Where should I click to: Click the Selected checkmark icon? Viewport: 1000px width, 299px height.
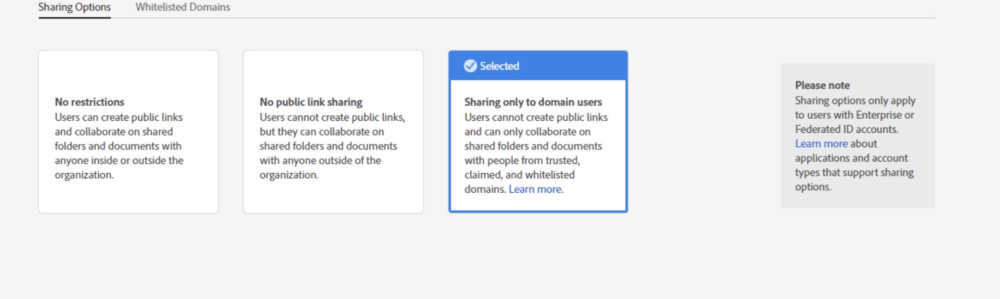pyautogui.click(x=470, y=66)
